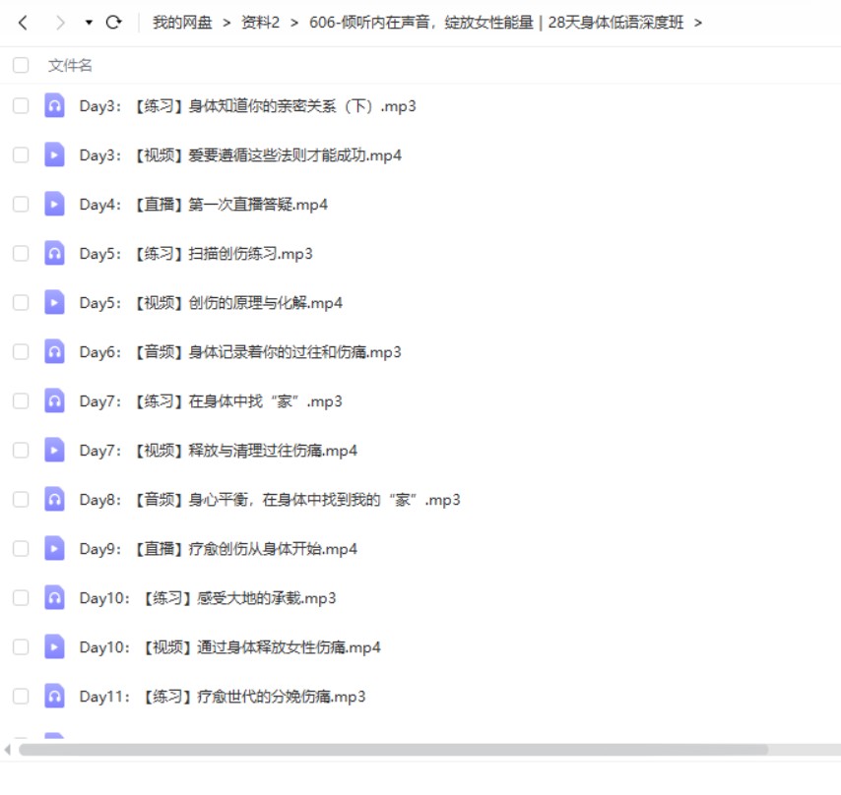Click the video icon of Day10 通过身体释放女性伤痛
Image resolution: width=841 pixels, height=795 pixels.
pyautogui.click(x=54, y=647)
